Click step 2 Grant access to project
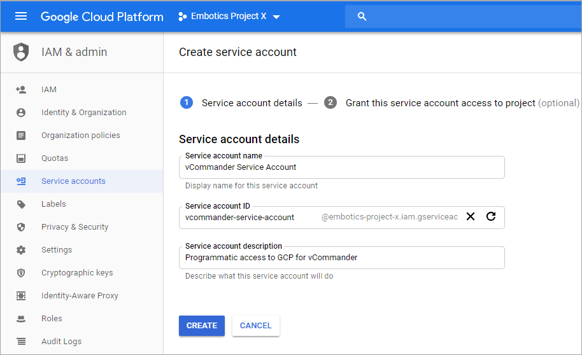This screenshot has height=355, width=582. pos(451,103)
